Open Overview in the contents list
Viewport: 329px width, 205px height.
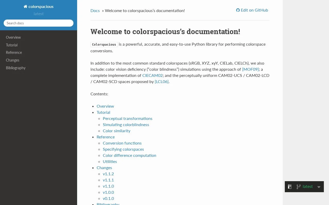point(105,106)
